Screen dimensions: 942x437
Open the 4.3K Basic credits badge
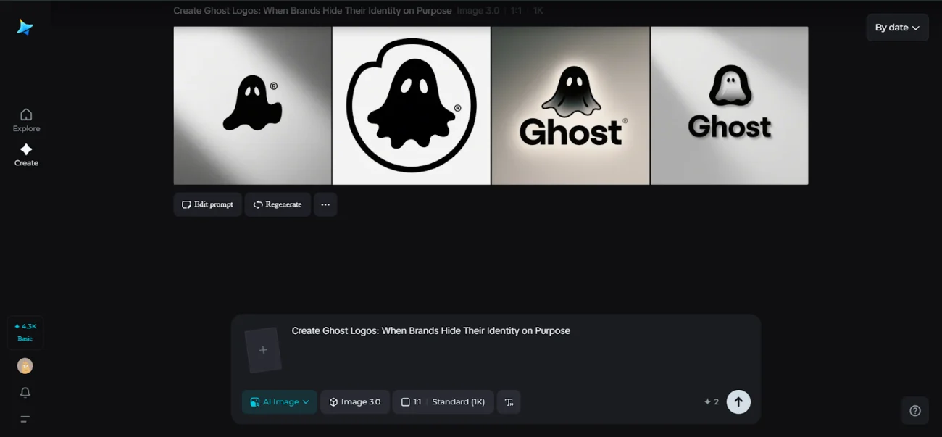point(25,333)
